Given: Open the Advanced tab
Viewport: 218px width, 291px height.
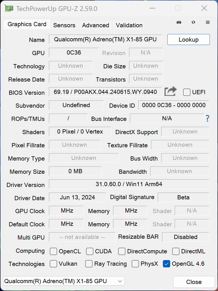Looking at the screenshot, I should click(x=95, y=25).
